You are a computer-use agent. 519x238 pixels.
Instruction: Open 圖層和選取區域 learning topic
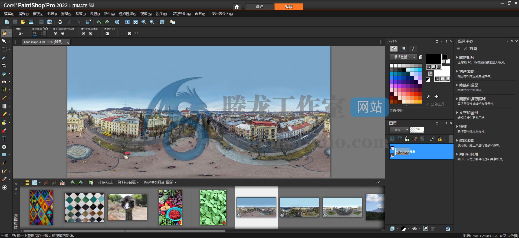(472, 99)
